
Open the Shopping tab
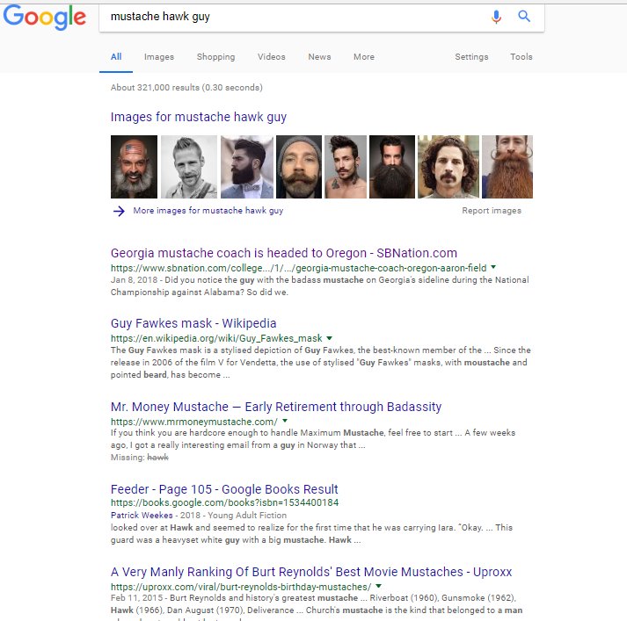pyautogui.click(x=216, y=57)
